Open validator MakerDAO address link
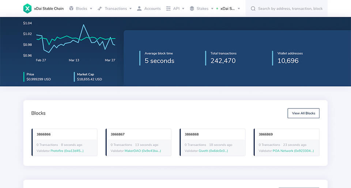 pyautogui.click(x=143, y=151)
